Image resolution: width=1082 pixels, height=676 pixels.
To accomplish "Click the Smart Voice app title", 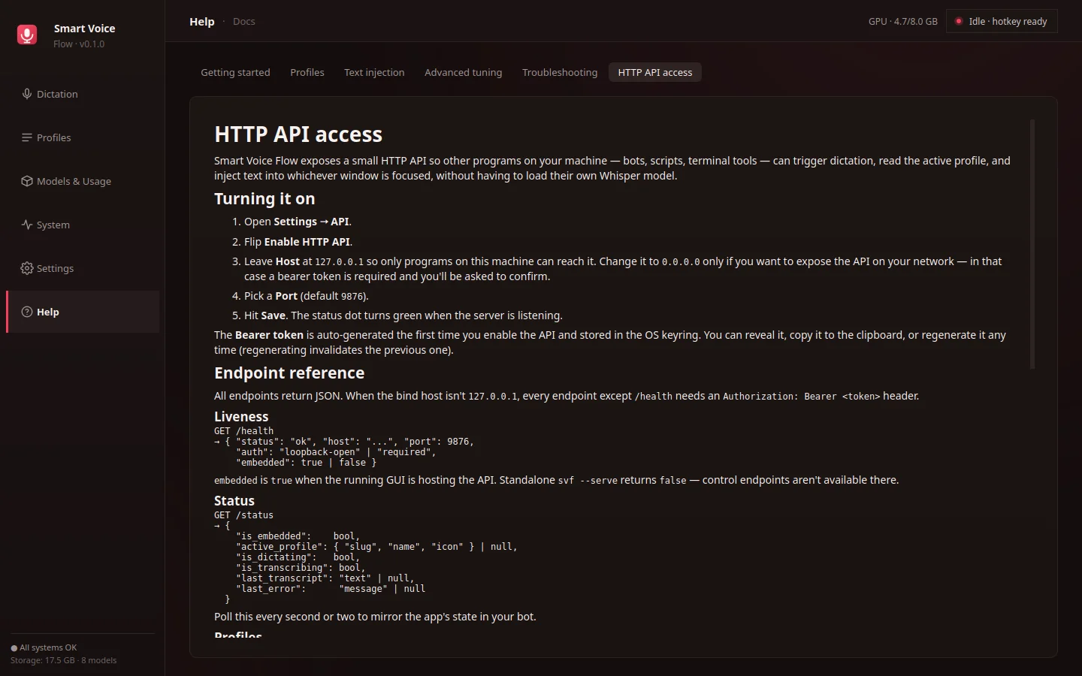I will click(x=84, y=29).
